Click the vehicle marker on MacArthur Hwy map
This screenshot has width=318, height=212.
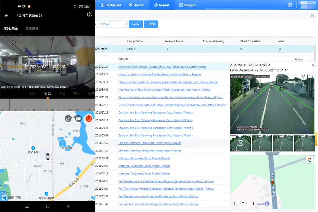tap(273, 183)
